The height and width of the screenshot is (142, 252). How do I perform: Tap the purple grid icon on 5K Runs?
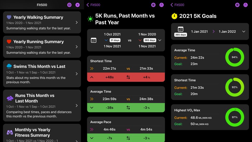[153, 5]
